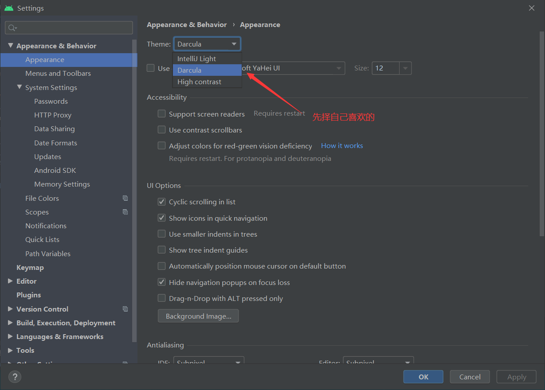
Task: Collapse the System Settings tree node
Action: [x=20, y=87]
